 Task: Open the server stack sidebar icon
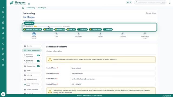click(3, 49)
